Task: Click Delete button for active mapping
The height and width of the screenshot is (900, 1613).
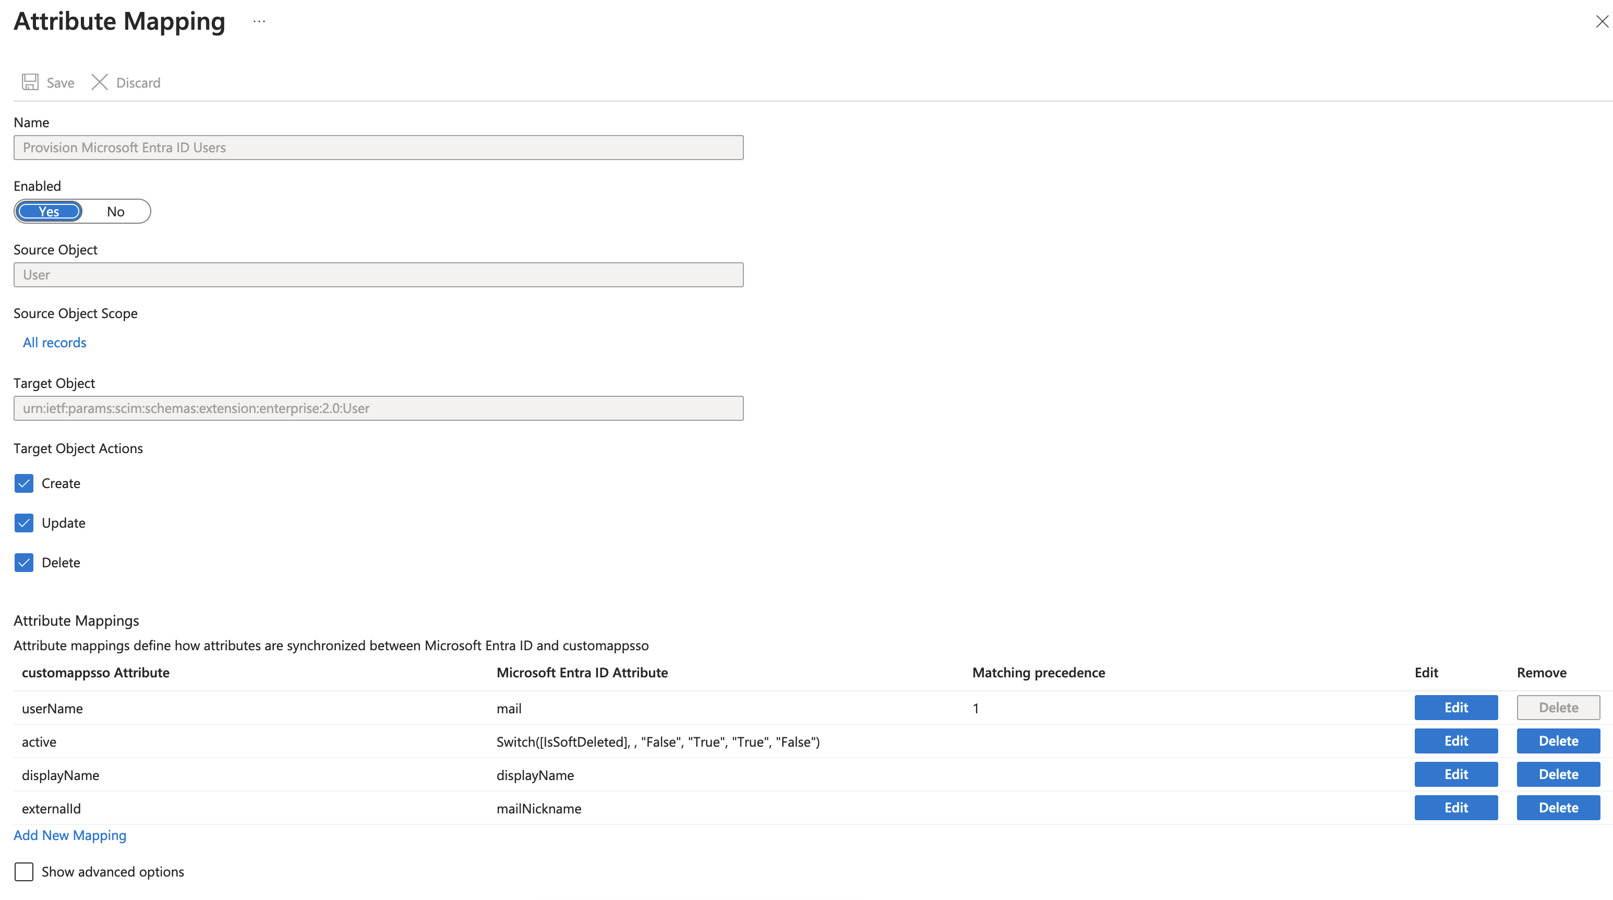Action: pos(1559,740)
